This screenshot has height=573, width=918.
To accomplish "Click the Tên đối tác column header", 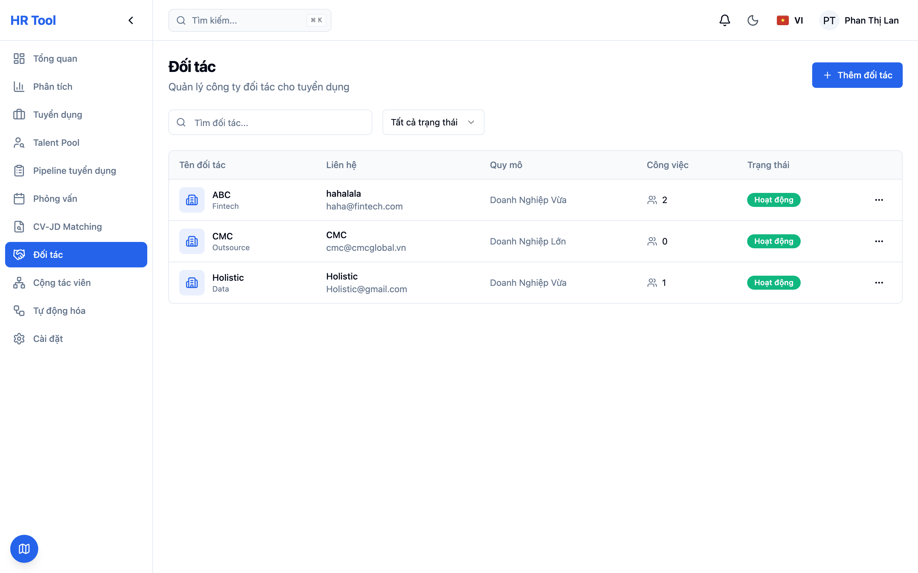I will click(x=202, y=165).
